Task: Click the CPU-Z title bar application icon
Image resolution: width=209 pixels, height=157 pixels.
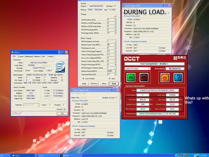Action: pyautogui.click(x=13, y=52)
